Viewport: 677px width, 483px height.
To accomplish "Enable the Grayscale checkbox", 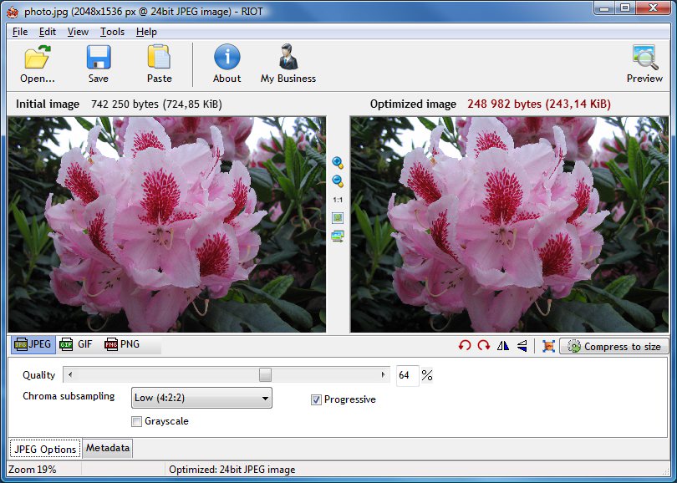I will (136, 421).
